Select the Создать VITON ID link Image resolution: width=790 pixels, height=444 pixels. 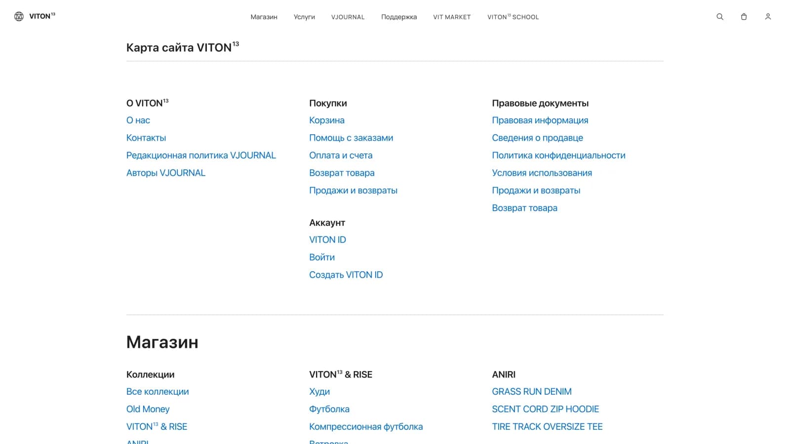click(x=346, y=275)
